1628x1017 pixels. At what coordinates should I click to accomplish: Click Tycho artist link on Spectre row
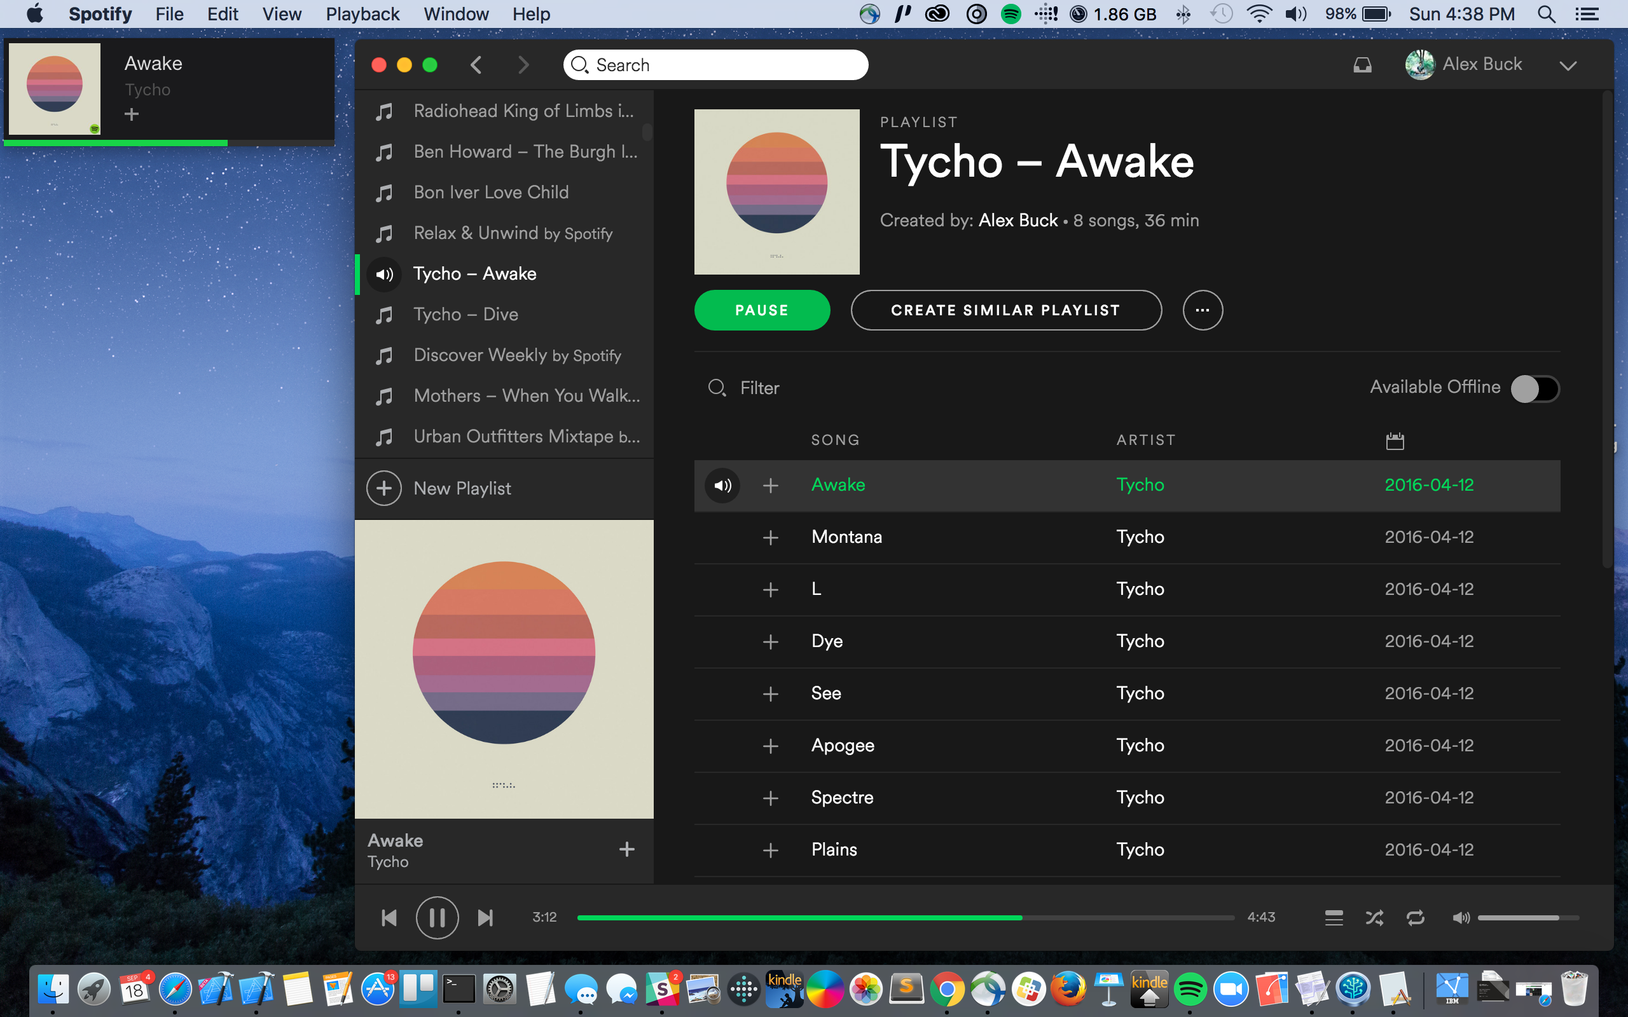[x=1140, y=798]
